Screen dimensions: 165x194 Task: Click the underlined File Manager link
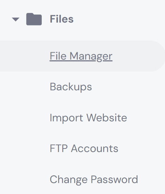pos(81,56)
